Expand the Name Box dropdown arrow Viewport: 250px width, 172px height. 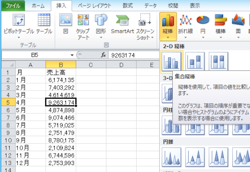click(72, 55)
